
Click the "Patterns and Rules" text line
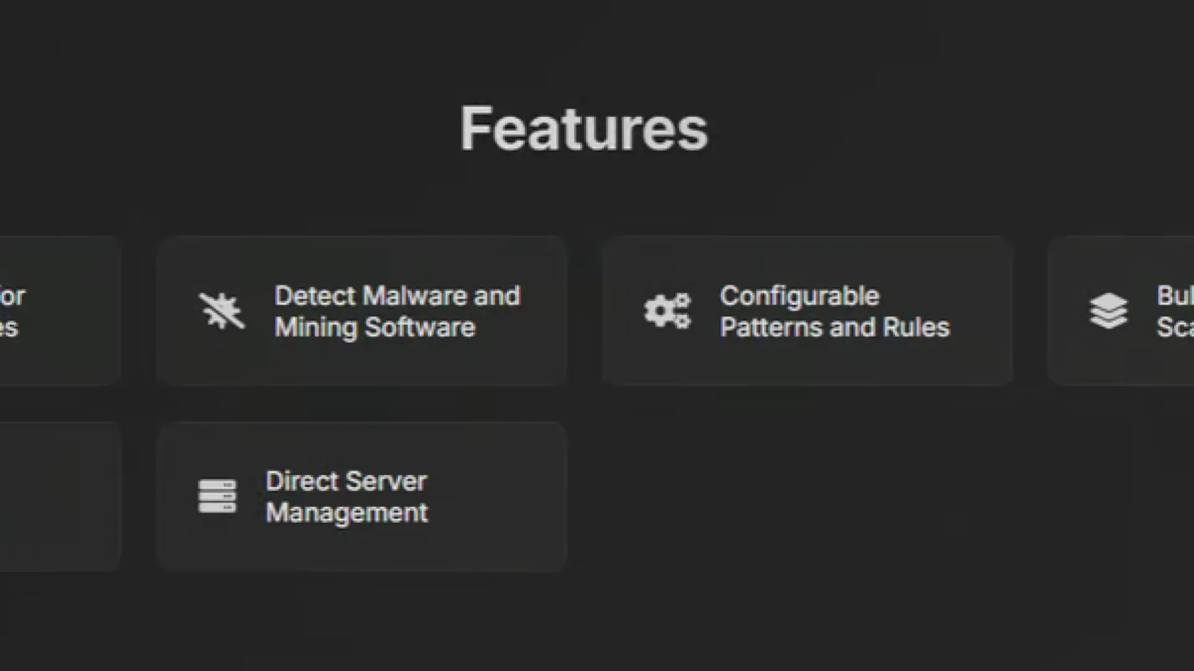coord(834,327)
